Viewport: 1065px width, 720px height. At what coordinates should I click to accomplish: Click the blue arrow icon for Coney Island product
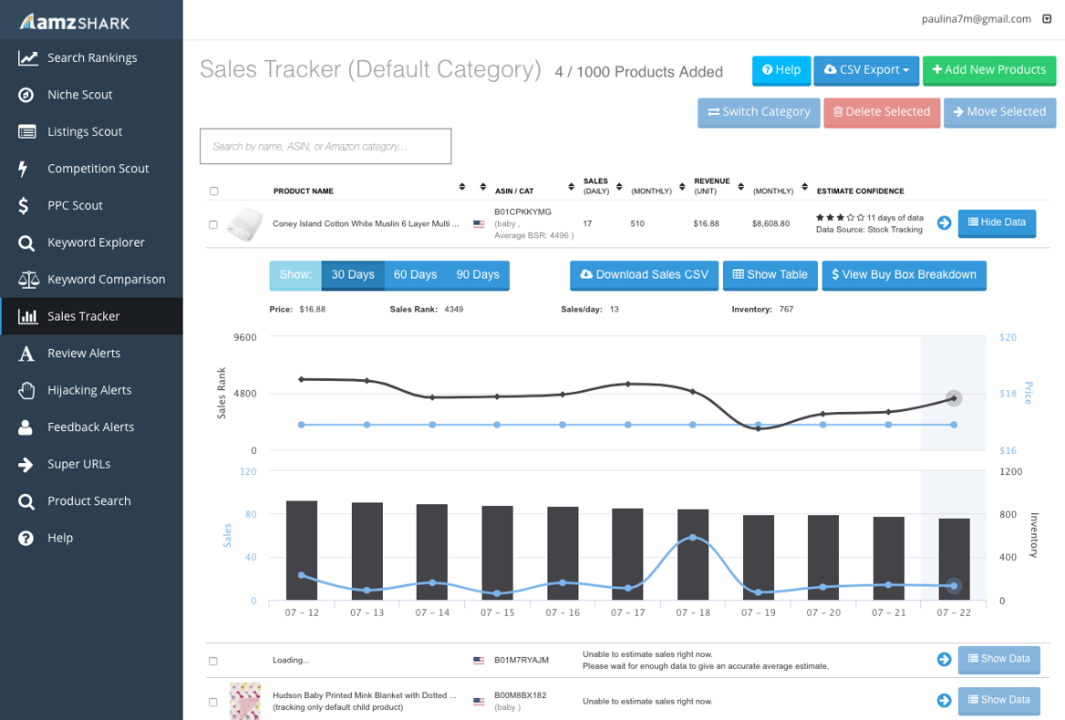(x=944, y=222)
